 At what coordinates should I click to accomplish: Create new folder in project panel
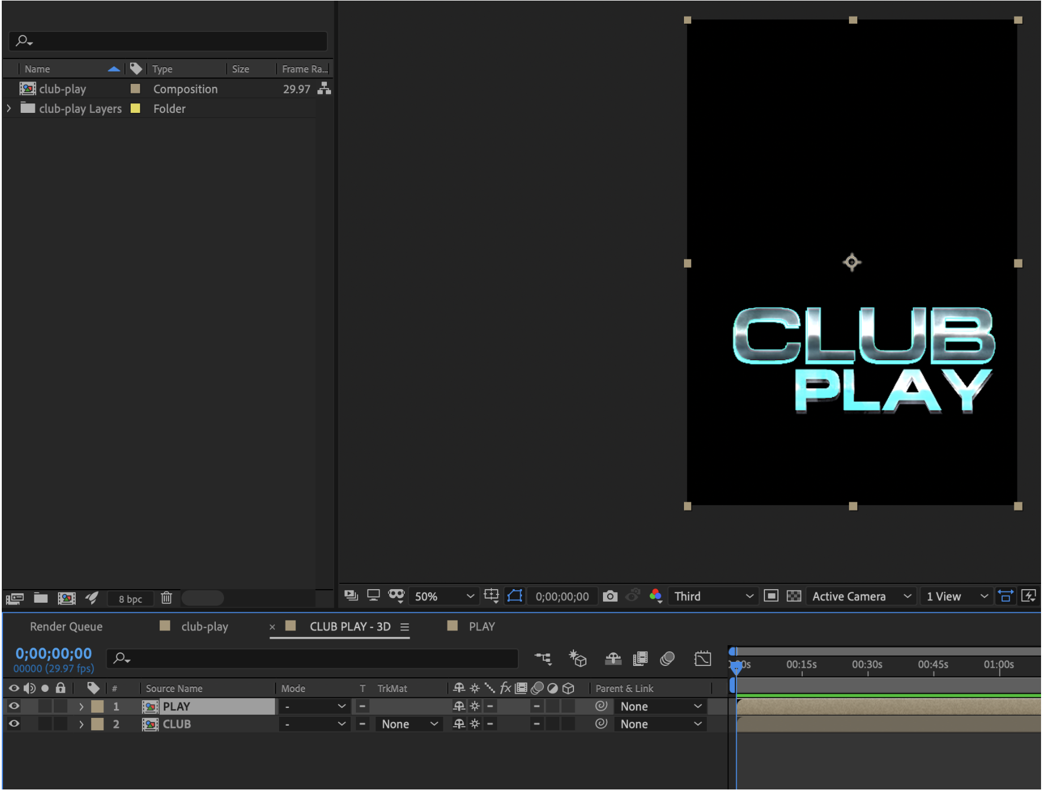coord(41,598)
